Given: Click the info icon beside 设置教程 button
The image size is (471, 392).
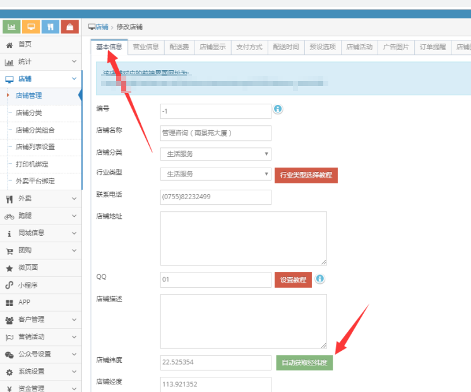Looking at the screenshot, I should (320, 279).
